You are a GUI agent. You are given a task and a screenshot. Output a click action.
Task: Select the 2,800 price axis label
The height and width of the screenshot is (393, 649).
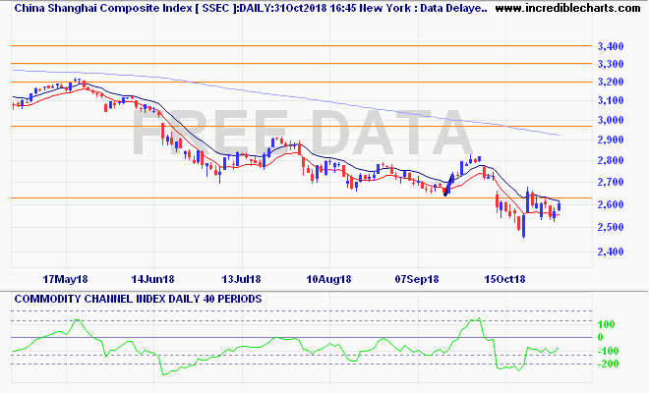[611, 160]
